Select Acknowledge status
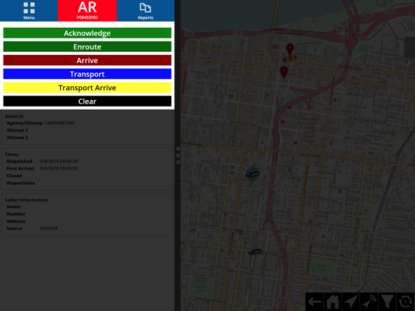This screenshot has width=415, height=311. click(x=87, y=33)
